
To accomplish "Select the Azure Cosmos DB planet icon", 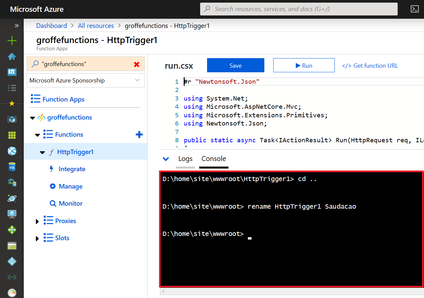I will point(12,198).
